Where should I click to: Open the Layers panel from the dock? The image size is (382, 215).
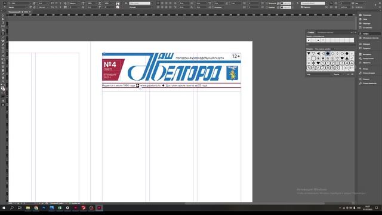[x=365, y=19]
